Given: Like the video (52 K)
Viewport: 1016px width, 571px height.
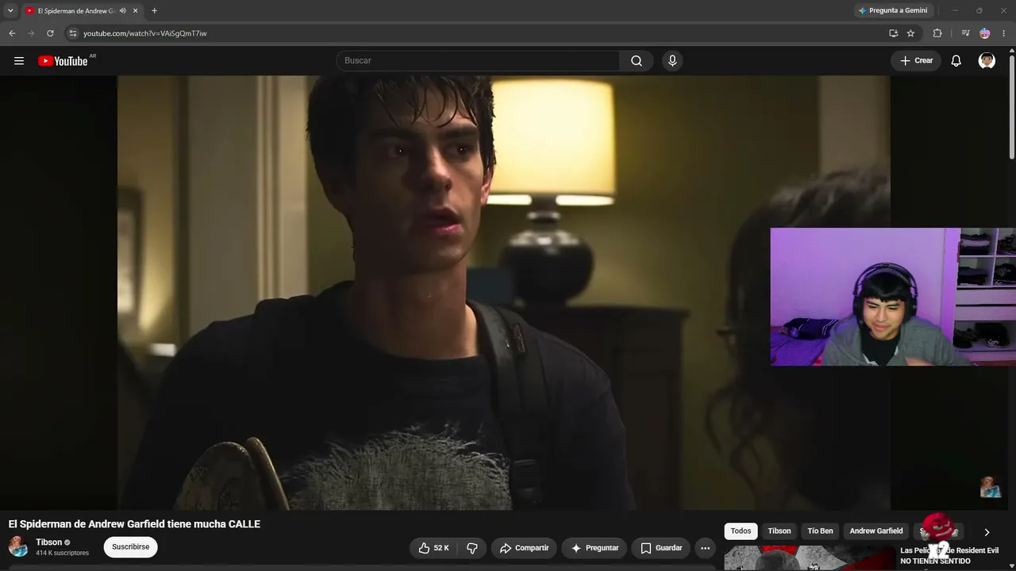Looking at the screenshot, I should [x=434, y=548].
